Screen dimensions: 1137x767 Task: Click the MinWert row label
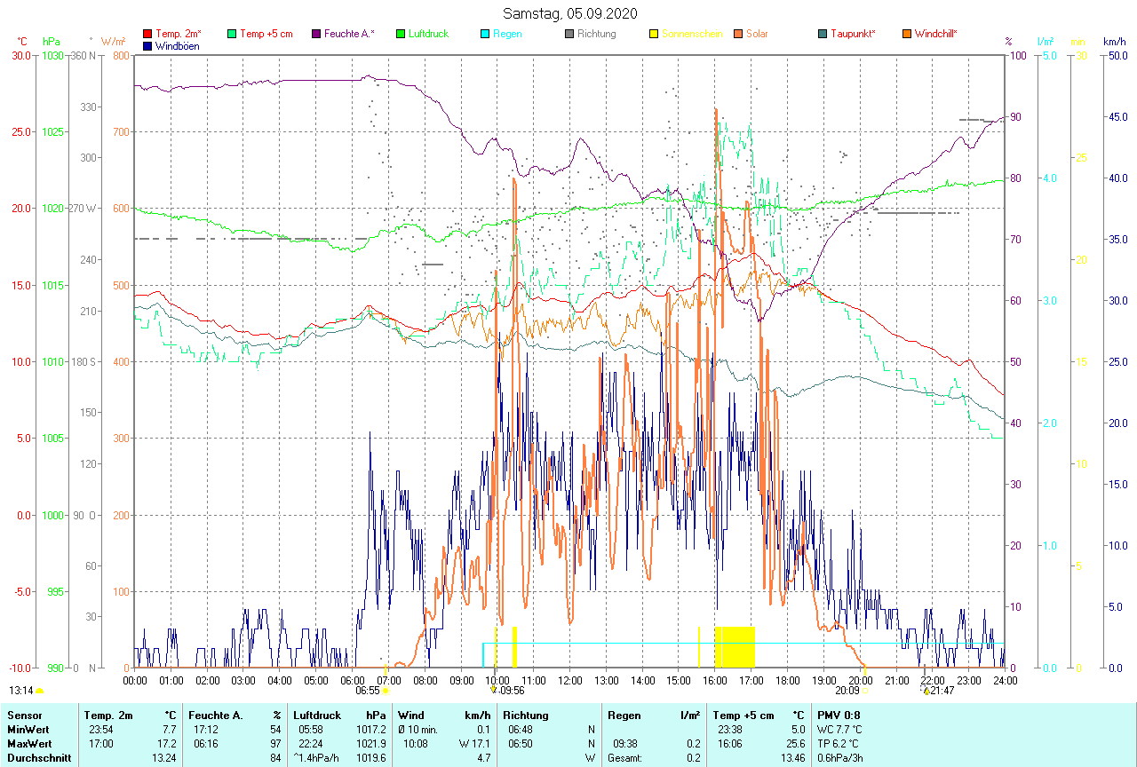[x=28, y=730]
